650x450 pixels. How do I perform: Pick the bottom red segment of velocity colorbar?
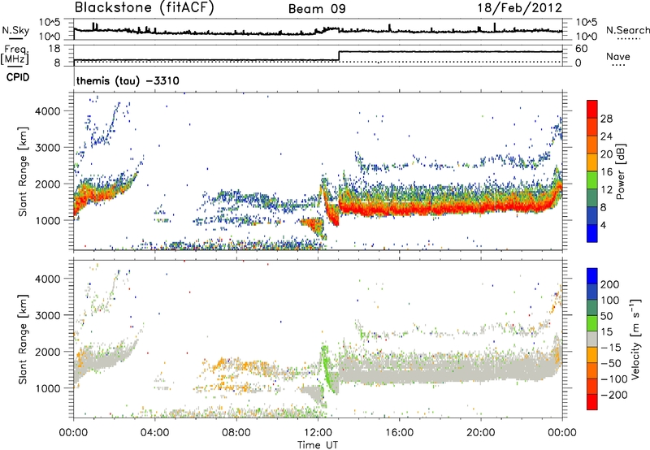(x=592, y=402)
